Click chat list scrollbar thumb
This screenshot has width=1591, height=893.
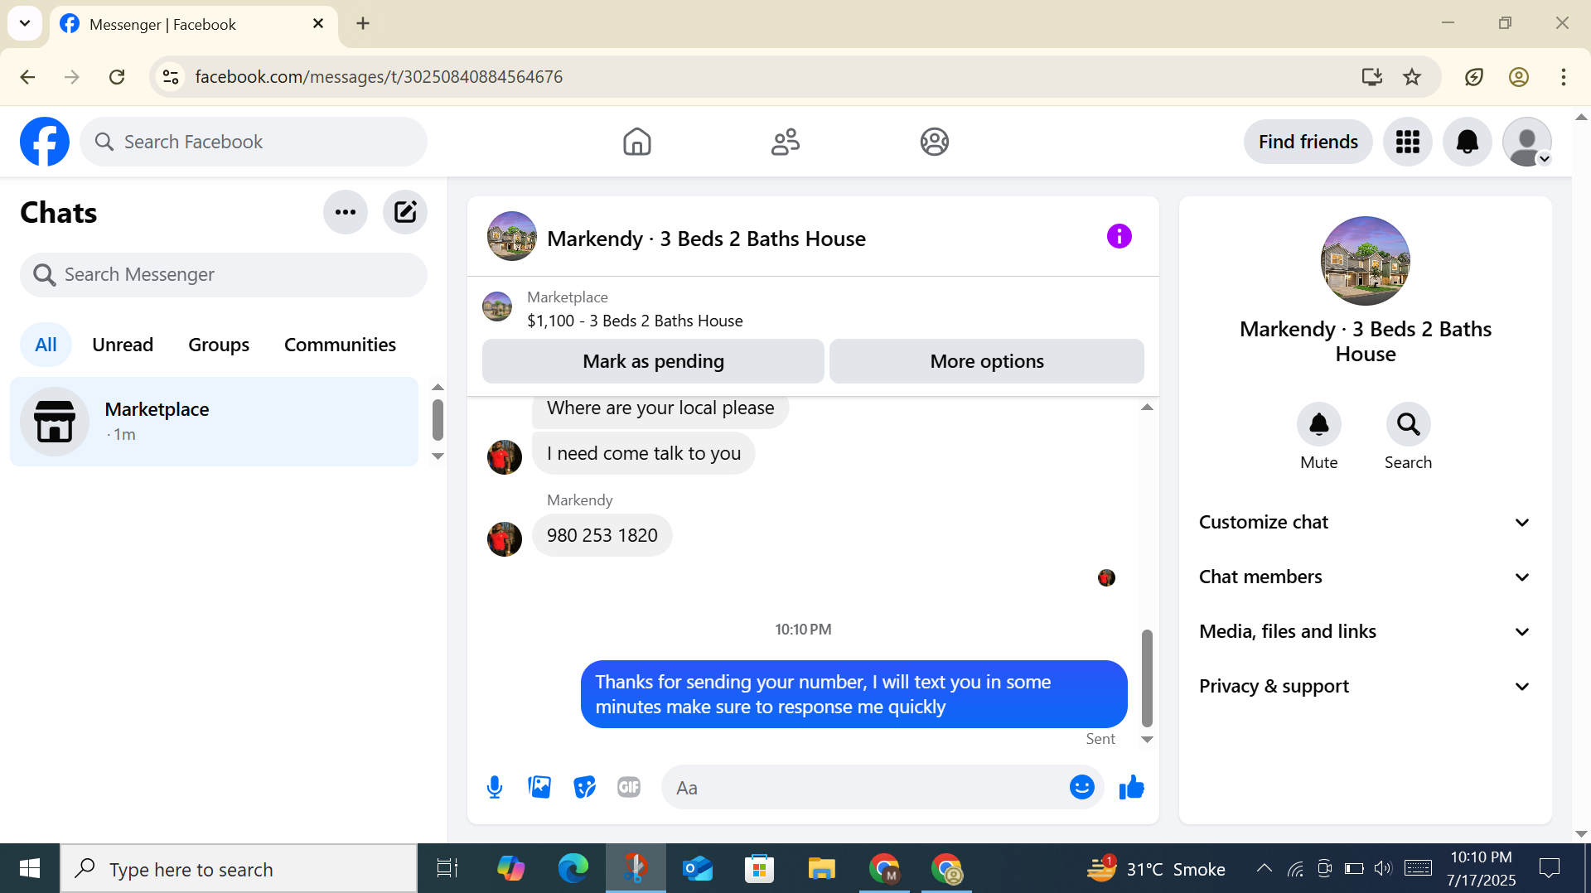pyautogui.click(x=438, y=420)
